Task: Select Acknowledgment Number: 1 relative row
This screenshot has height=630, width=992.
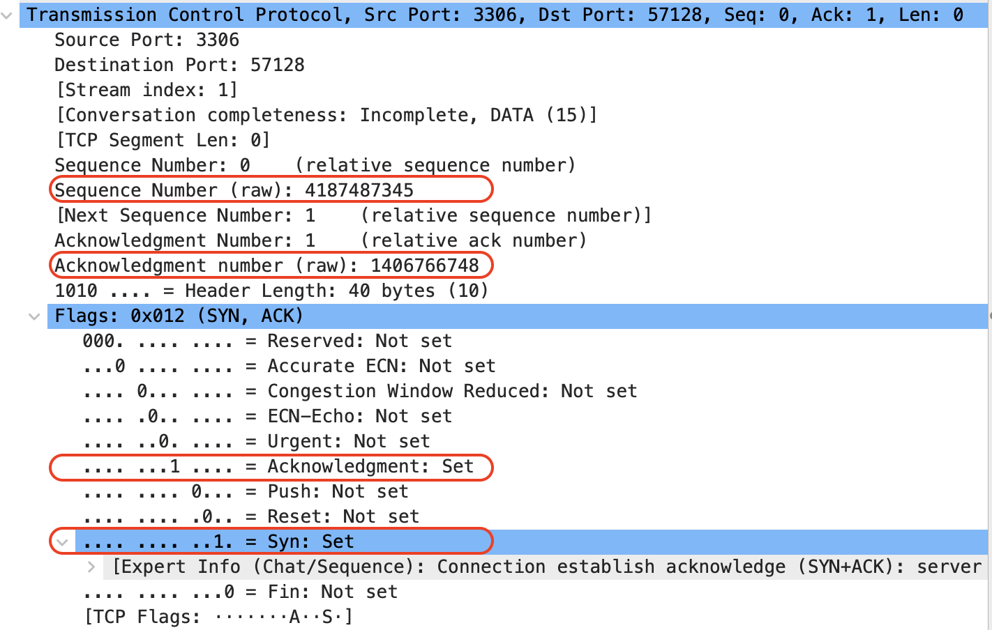Action: [321, 240]
